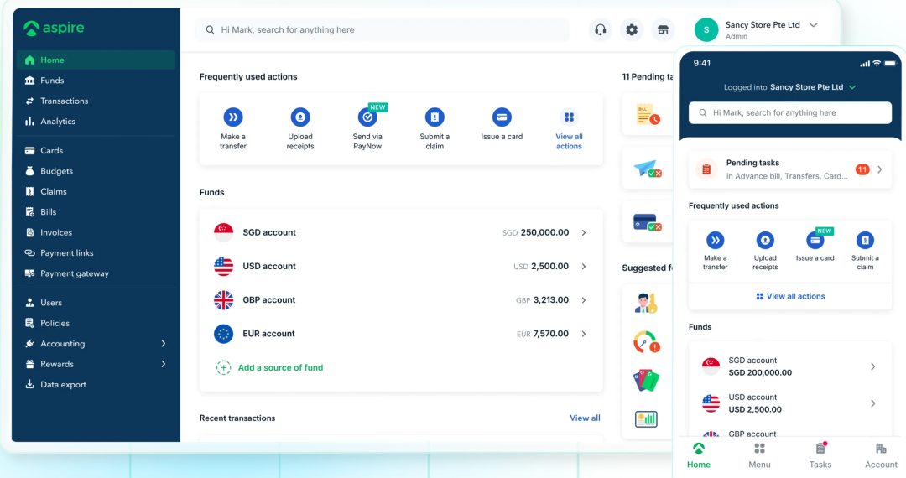
Task: Open settings via the gear icon
Action: pos(632,30)
